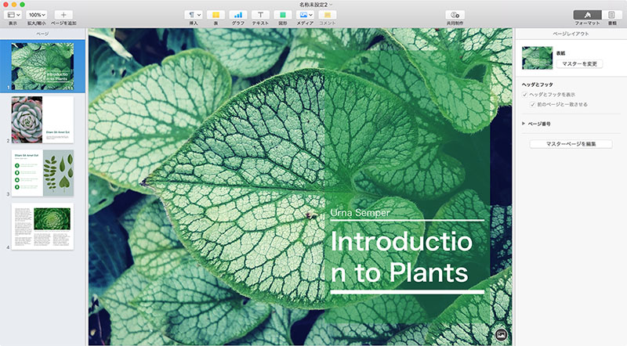Viewport: 627px width, 346px height.
Task: Toggle 前のページと一致させる checkbox
Action: pos(533,104)
